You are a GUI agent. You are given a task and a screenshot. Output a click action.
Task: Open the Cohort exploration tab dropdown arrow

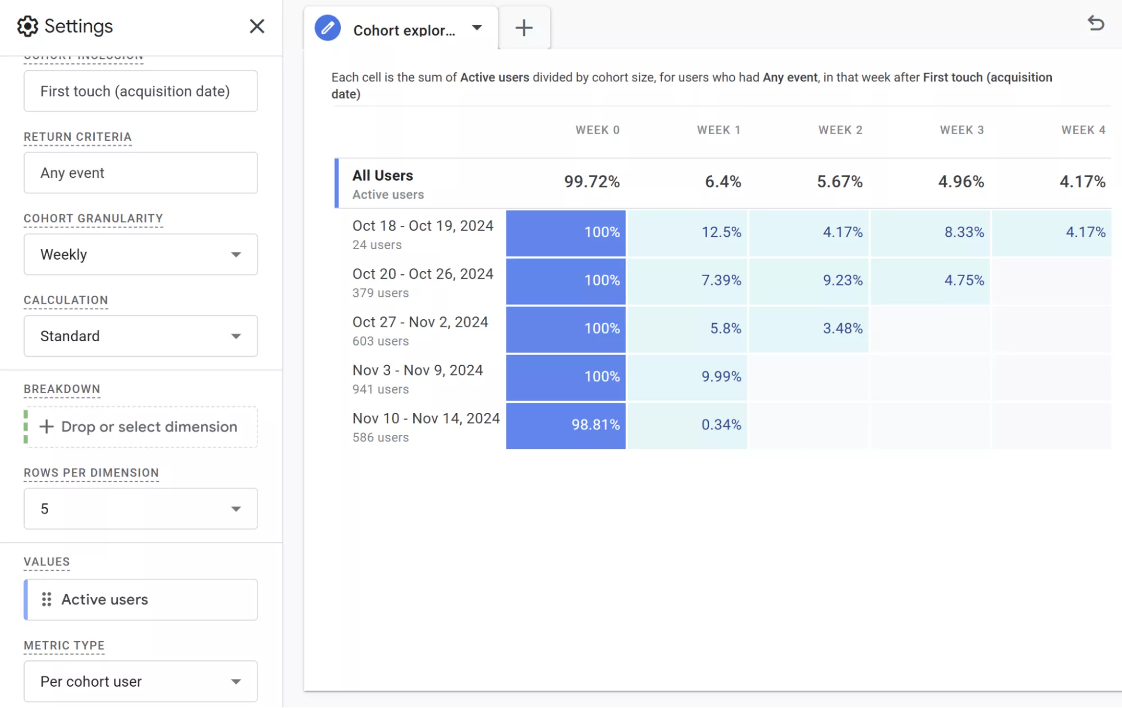477,28
